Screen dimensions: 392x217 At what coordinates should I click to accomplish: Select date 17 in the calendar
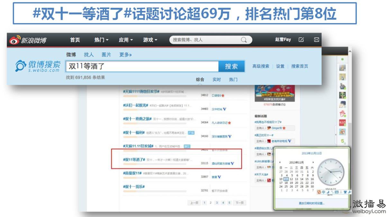(x=281, y=183)
